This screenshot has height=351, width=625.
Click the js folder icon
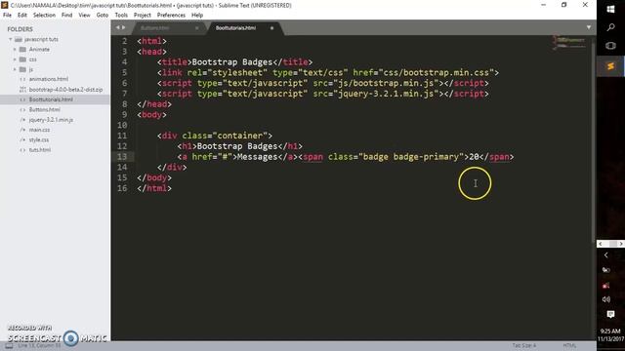click(22, 69)
